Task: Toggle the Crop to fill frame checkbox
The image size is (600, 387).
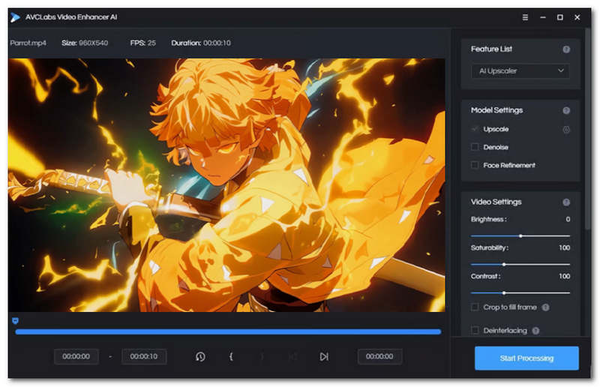Action: tap(475, 307)
